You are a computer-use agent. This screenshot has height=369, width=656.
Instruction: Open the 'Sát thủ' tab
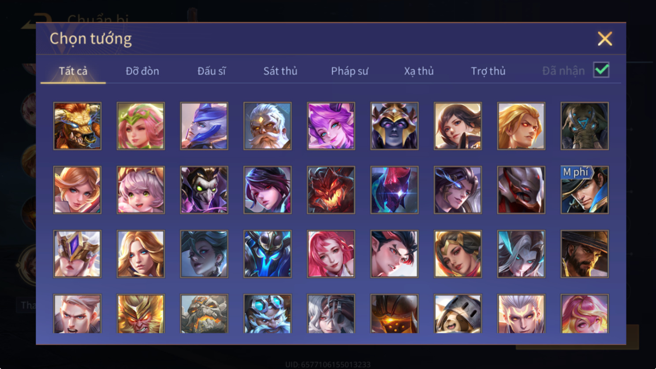280,71
